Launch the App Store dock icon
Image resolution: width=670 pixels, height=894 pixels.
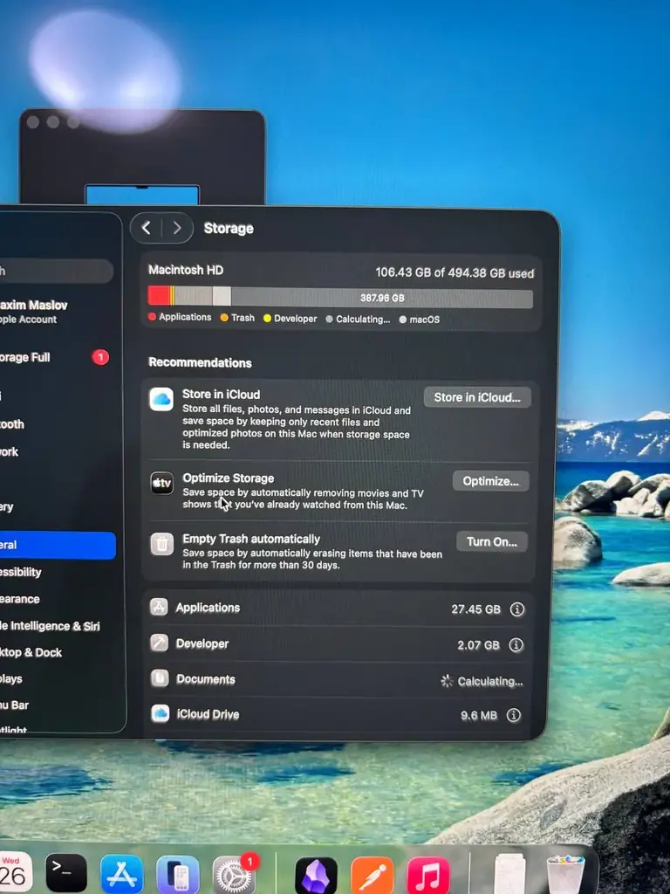[122, 874]
